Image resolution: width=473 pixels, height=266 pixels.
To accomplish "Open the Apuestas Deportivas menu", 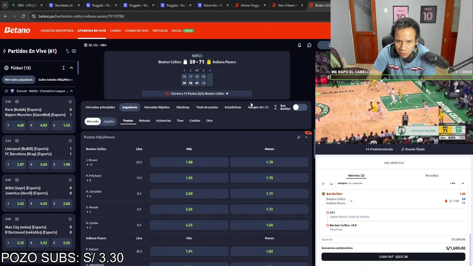I will [57, 31].
